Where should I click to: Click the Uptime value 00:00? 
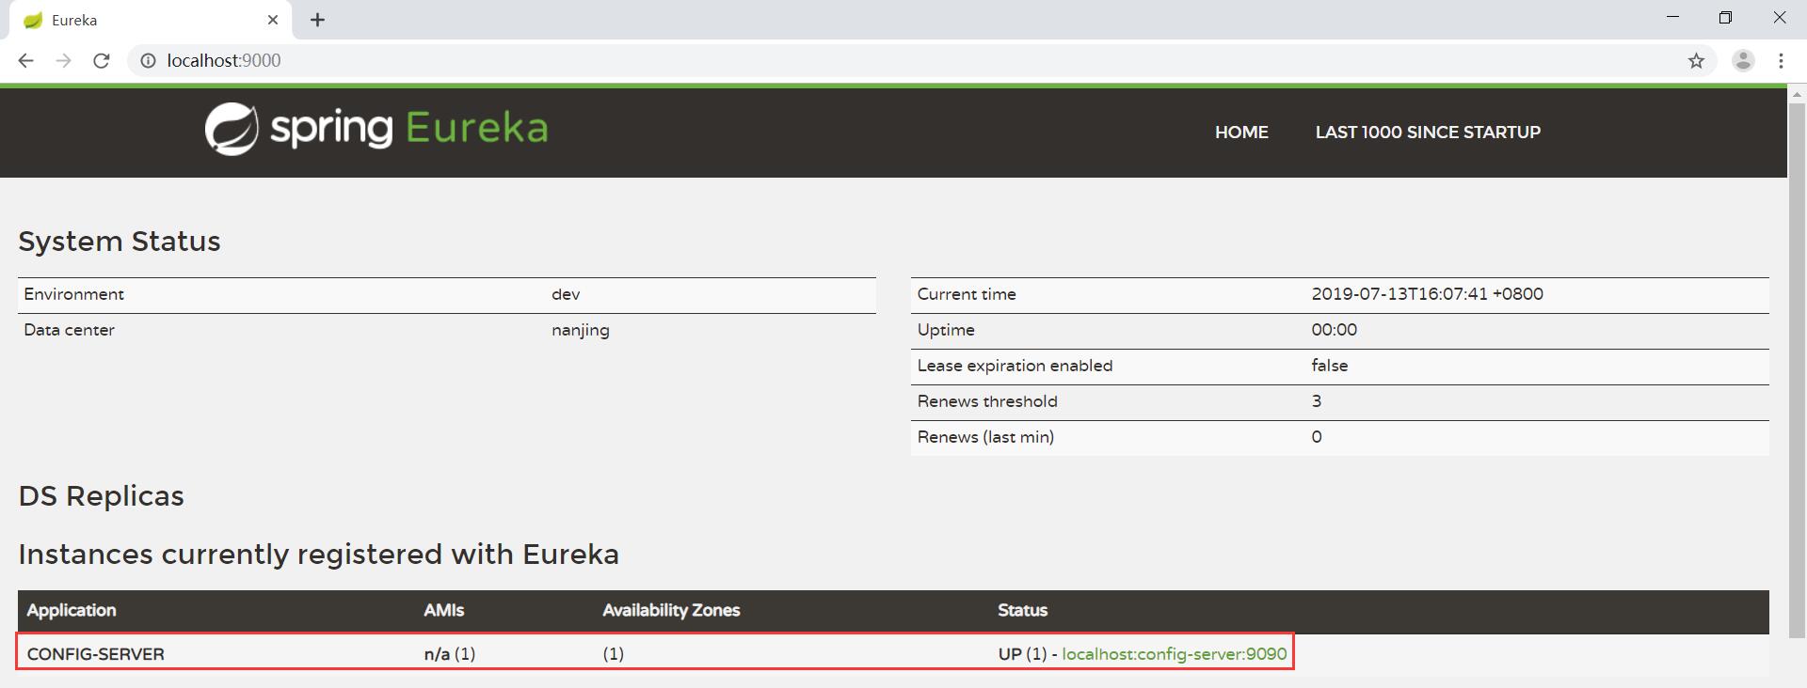1335,330
